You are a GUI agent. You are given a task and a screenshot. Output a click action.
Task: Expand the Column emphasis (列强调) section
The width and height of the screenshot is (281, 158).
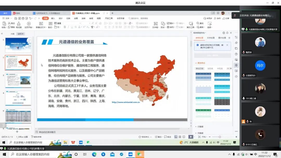tap(199, 133)
